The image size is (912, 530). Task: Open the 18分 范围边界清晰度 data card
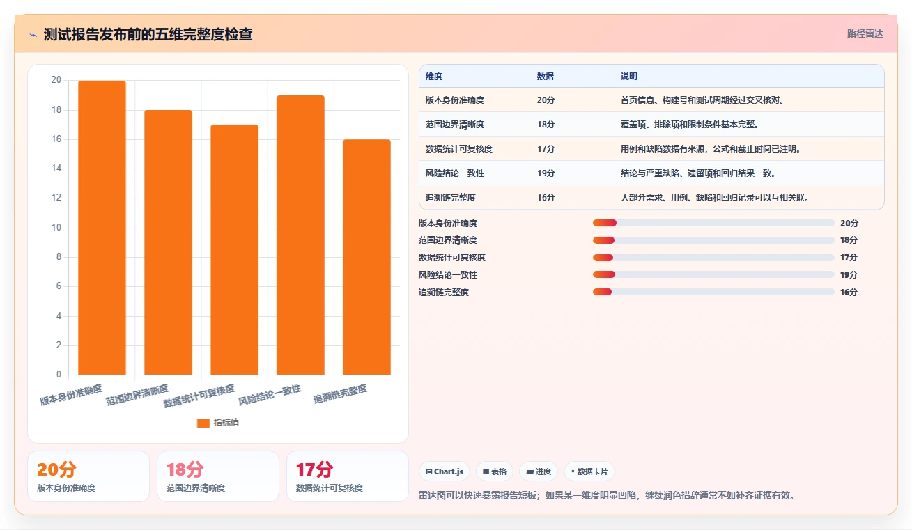218,476
